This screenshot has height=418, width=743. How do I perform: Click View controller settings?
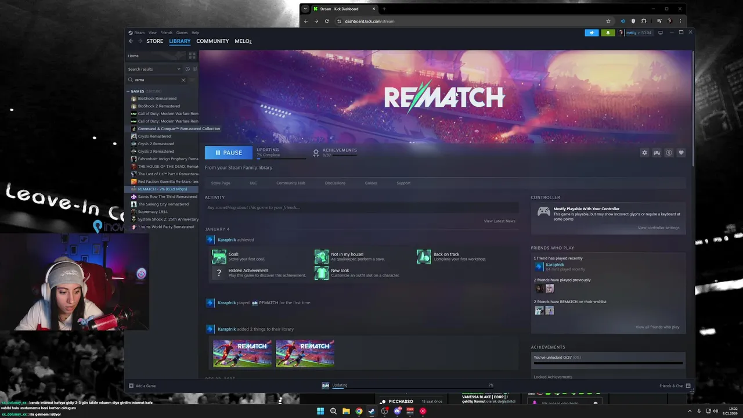[x=658, y=228]
